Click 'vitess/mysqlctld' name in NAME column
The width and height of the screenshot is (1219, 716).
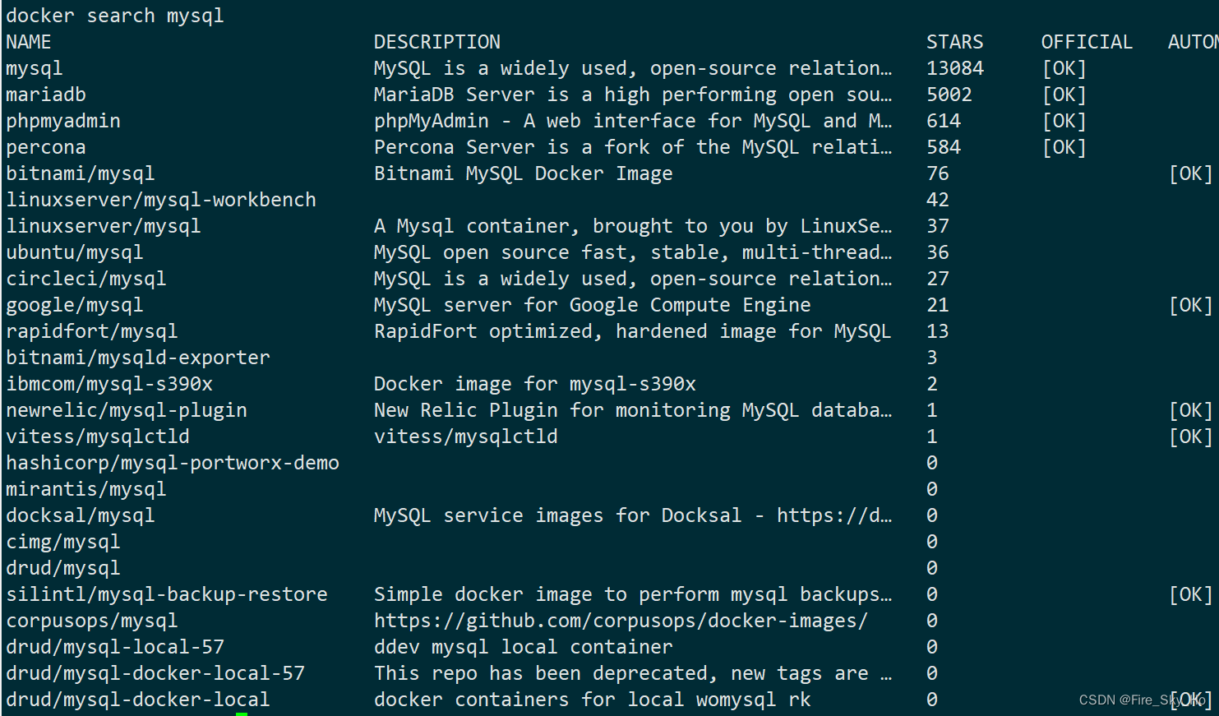[x=98, y=437]
